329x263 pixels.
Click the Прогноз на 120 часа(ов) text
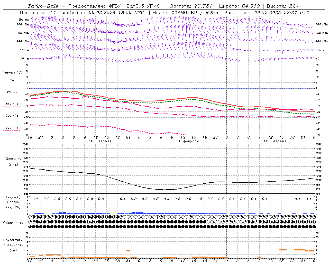(x=49, y=13)
